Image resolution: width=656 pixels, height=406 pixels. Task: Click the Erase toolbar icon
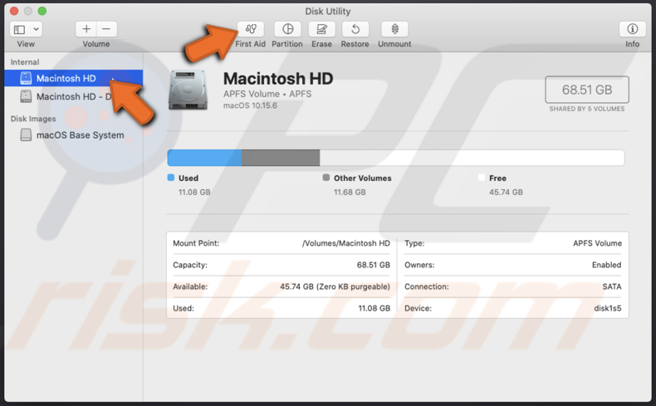click(321, 29)
